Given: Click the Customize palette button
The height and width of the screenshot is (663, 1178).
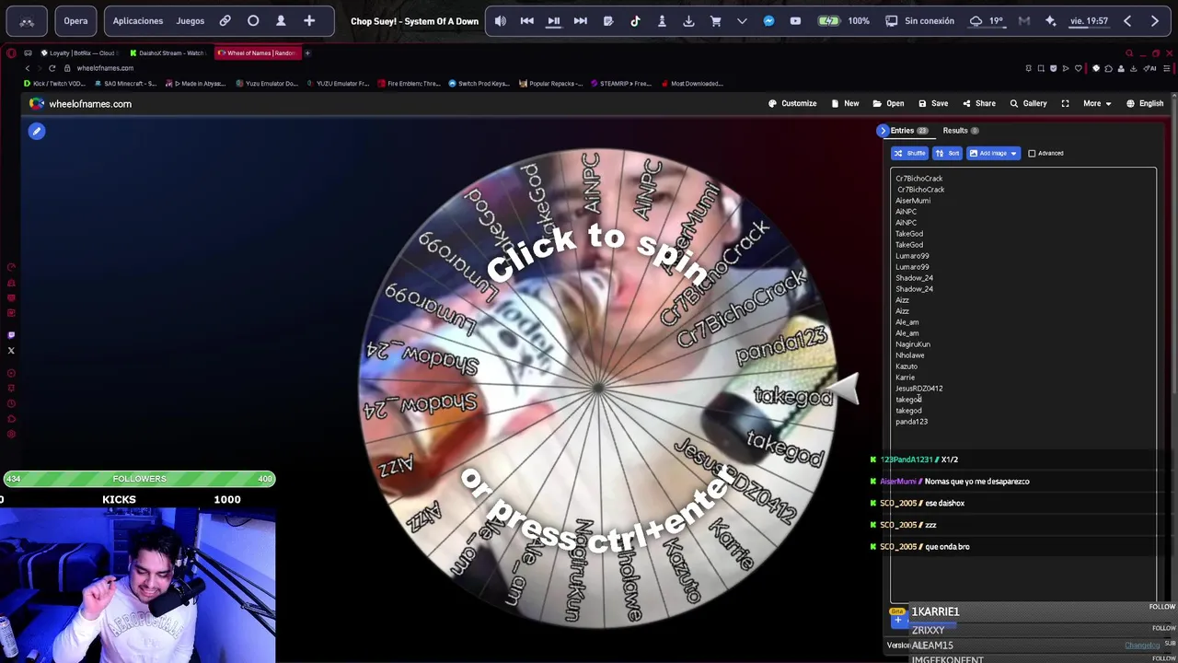Looking at the screenshot, I should (793, 104).
